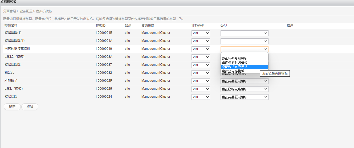Choose the blank option in the open type list
The width and height of the screenshot is (354, 148).
click(244, 54)
